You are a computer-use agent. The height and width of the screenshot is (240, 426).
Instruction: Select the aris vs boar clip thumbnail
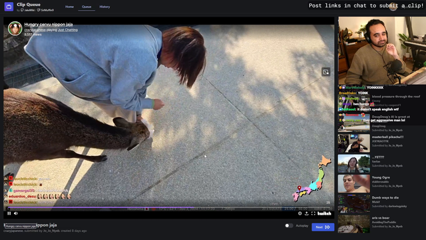click(x=353, y=224)
